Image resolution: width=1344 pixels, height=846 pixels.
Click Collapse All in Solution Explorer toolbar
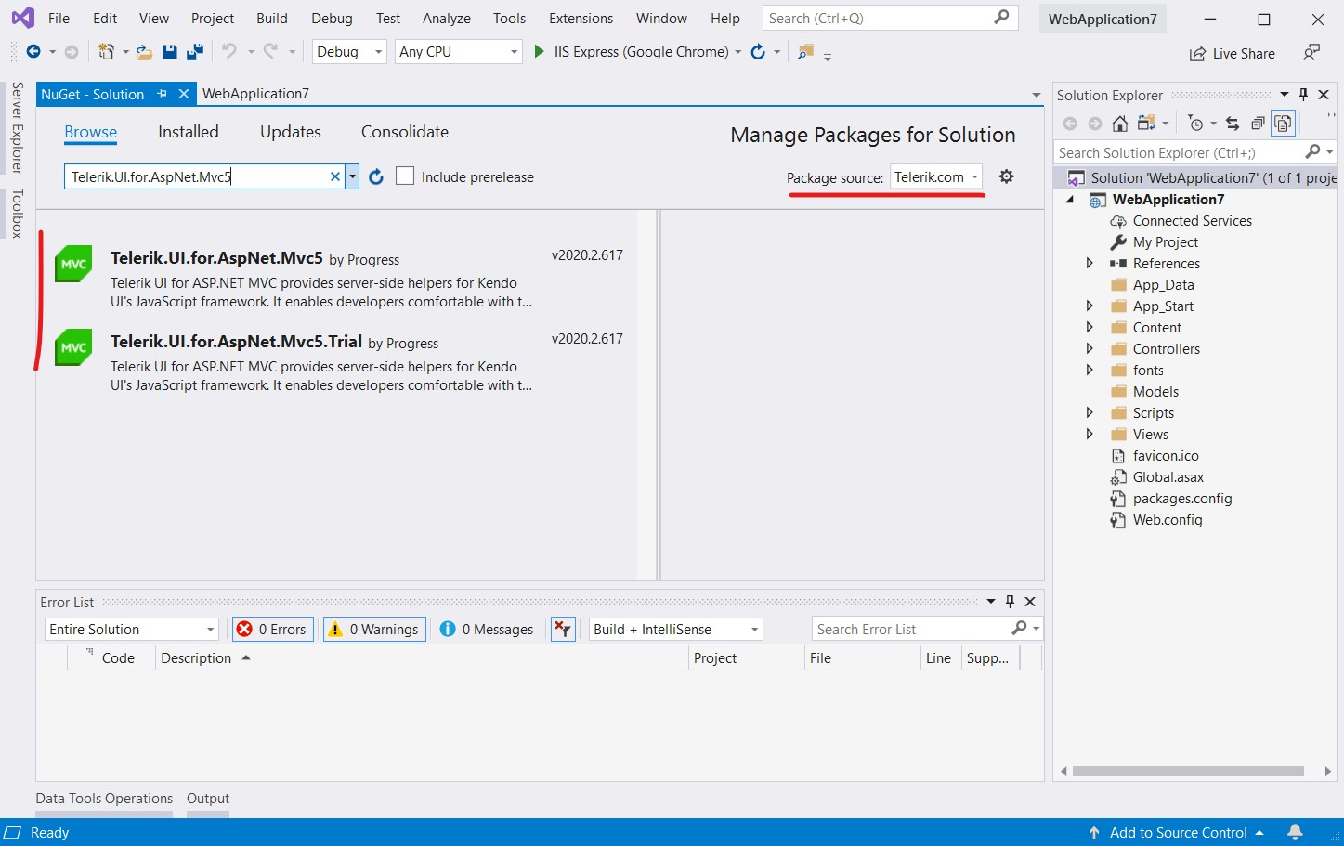coord(1258,124)
